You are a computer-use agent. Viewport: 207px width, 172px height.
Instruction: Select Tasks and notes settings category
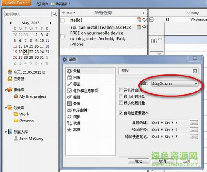tap(90, 91)
